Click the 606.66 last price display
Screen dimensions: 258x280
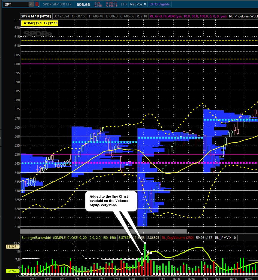pyautogui.click(x=83, y=5)
